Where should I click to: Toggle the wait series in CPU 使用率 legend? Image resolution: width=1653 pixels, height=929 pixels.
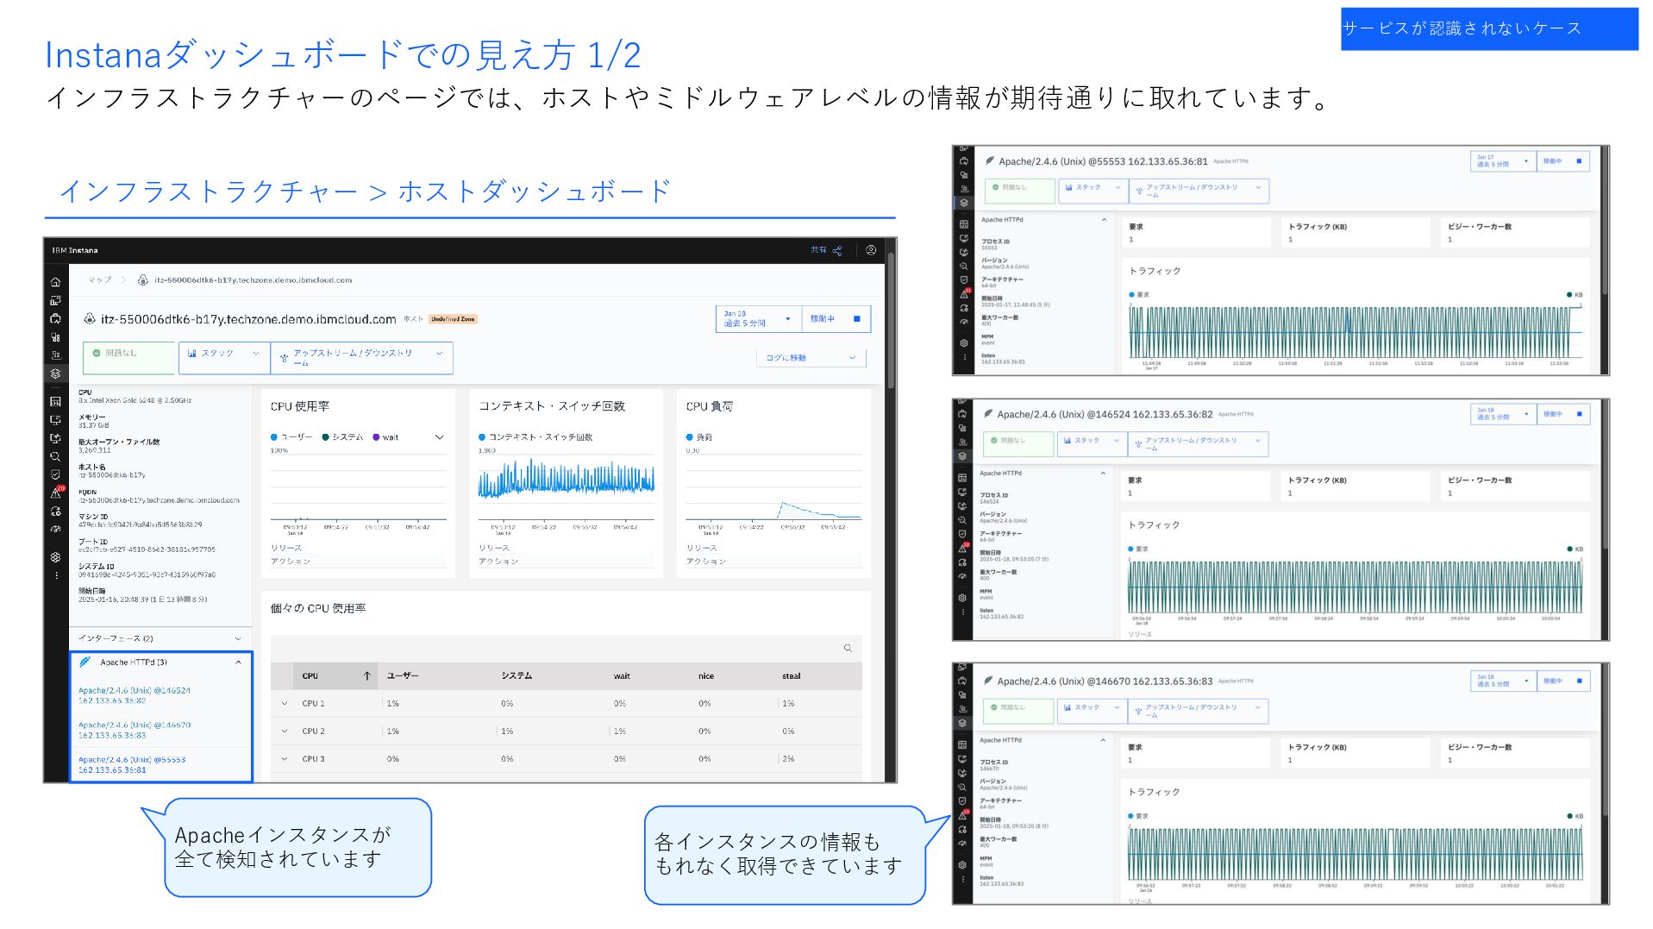(385, 437)
